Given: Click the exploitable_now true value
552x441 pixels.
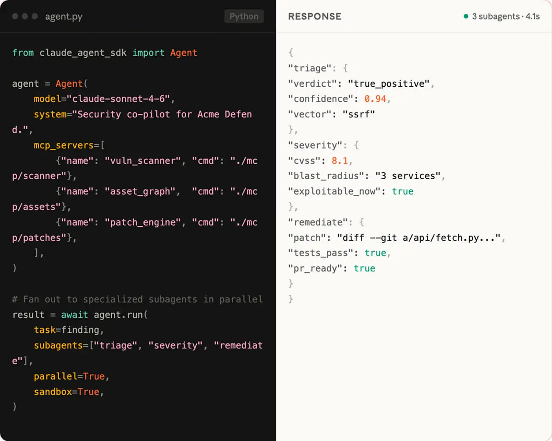Looking at the screenshot, I should click(x=403, y=191).
